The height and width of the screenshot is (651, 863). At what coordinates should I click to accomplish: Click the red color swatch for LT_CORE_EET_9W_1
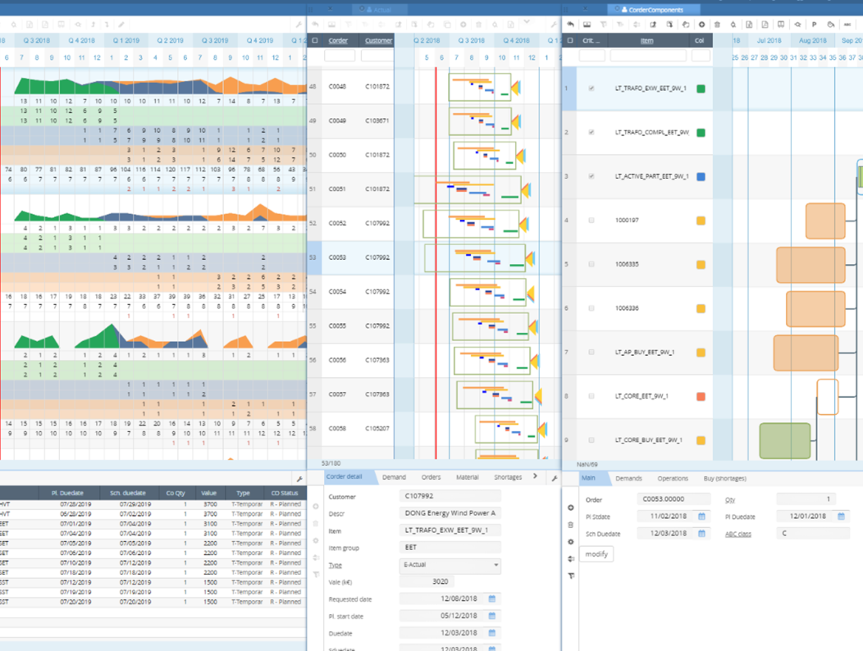(700, 397)
